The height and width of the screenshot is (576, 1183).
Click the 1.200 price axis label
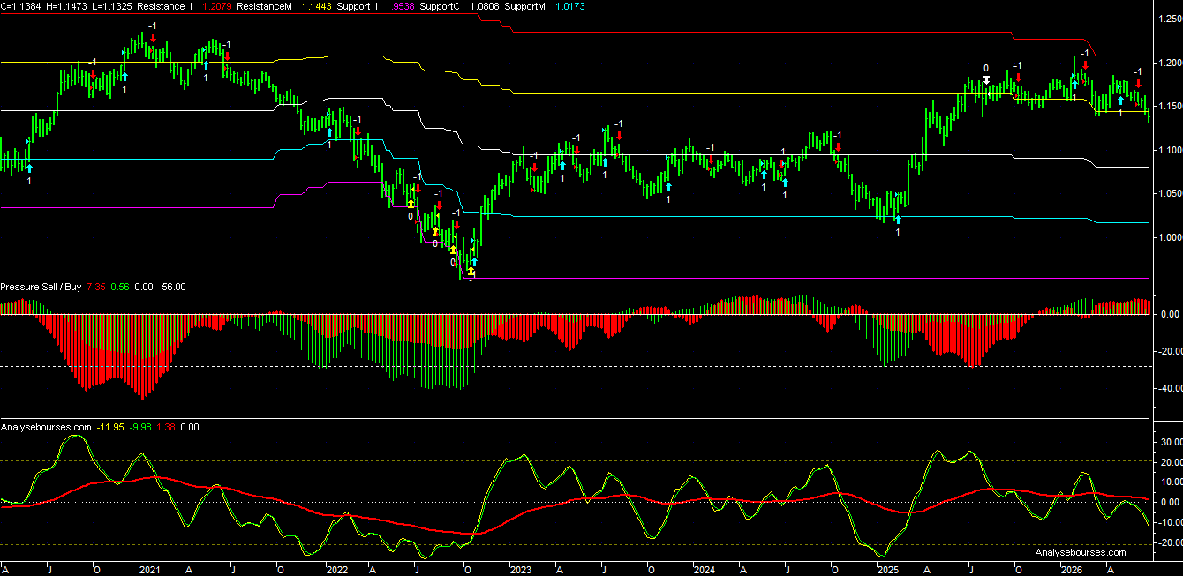[1170, 64]
